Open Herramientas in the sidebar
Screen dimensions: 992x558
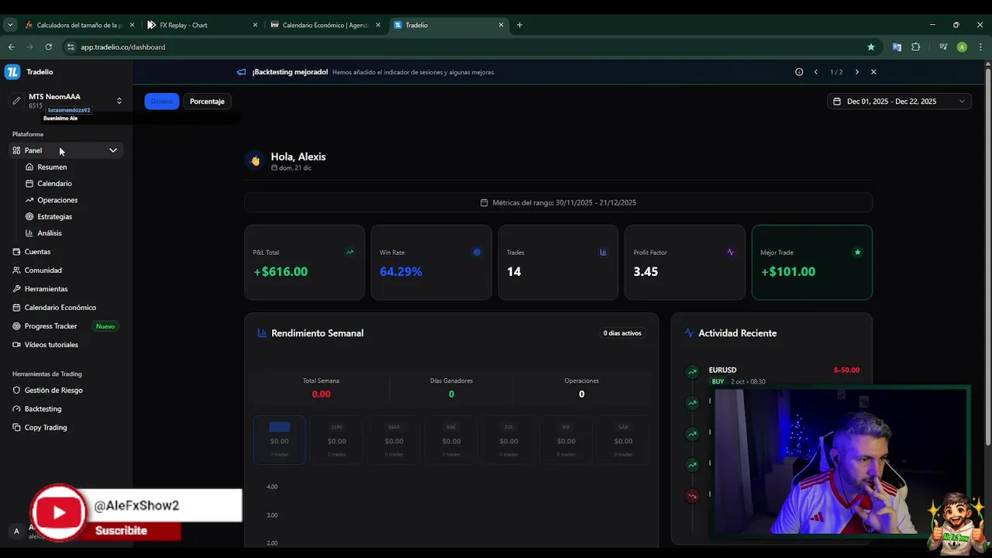pyautogui.click(x=46, y=289)
